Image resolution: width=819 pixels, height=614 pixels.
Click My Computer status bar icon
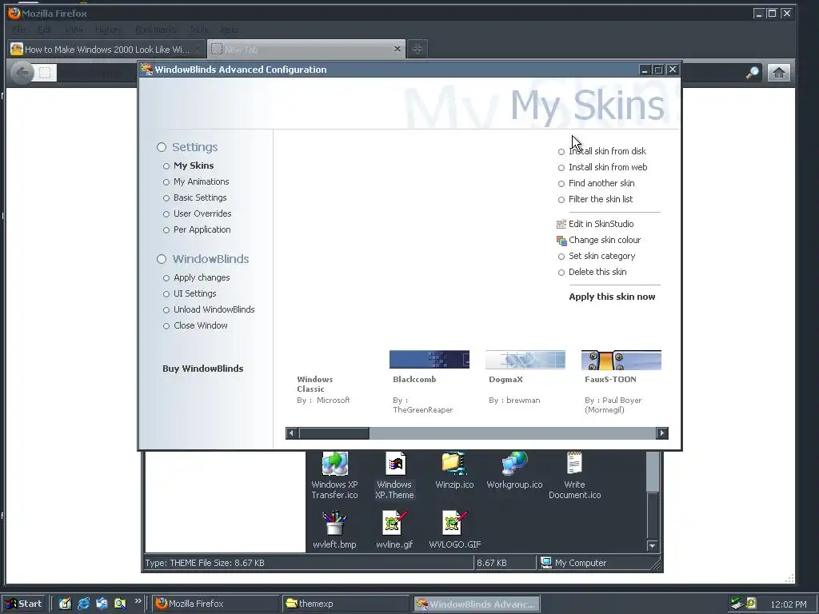545,562
